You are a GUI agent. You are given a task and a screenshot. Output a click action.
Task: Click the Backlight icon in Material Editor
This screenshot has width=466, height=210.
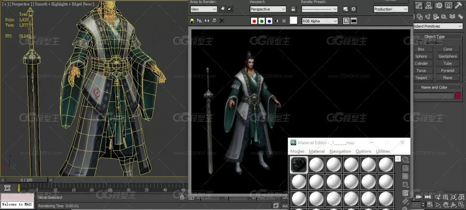point(405,168)
